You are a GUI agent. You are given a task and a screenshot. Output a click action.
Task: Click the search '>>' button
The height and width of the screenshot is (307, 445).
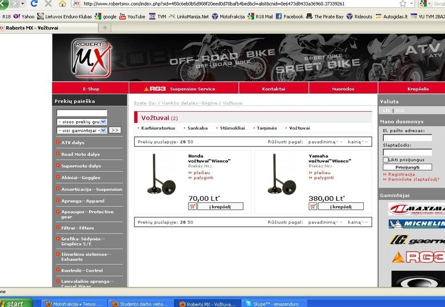tap(115, 130)
